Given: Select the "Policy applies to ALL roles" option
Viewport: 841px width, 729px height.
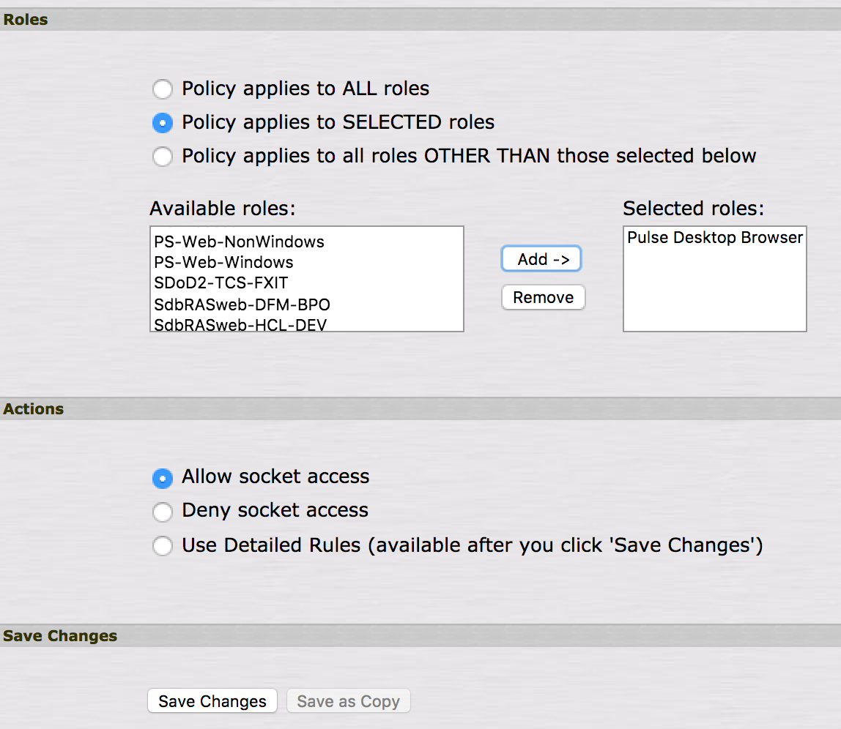Looking at the screenshot, I should coord(163,89).
